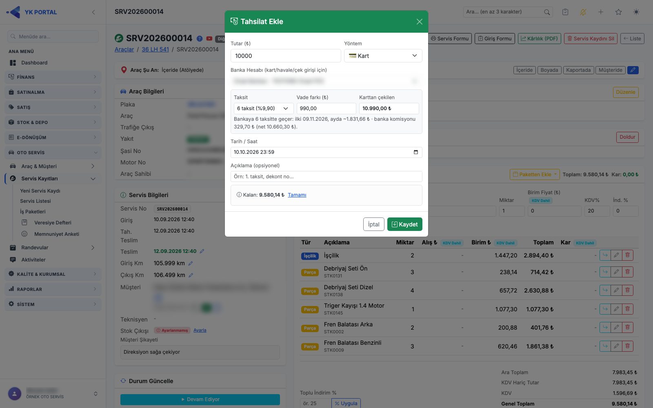
Task: Edit Teslim date with pencil icon
Action: tap(202, 251)
